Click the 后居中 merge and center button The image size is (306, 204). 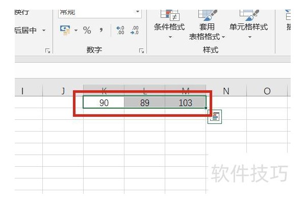click(25, 30)
